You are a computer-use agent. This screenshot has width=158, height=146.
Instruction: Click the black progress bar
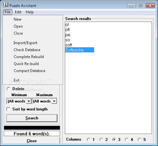(x=32, y=128)
